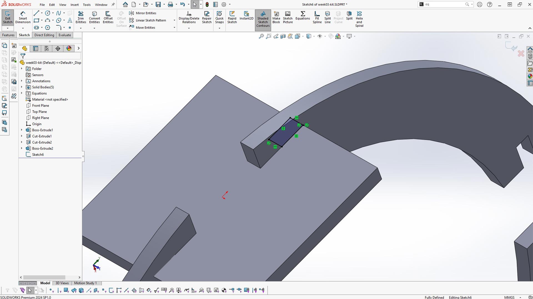This screenshot has height=299, width=533.
Task: Expand the Folder tree item
Action: [22, 69]
